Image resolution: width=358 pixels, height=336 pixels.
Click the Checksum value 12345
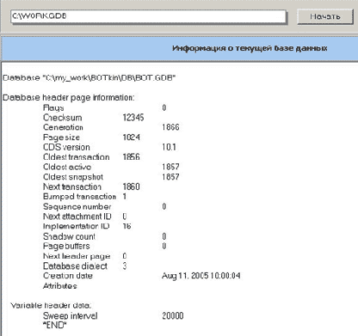133,118
